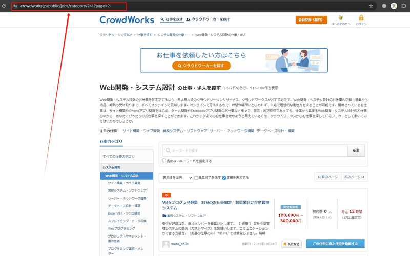Click the 契約数 0 人 text
The width and height of the screenshot is (410, 256).
point(322,211)
